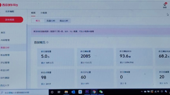170x95 pixels.
Task: Open 数据分析 in the sidebar
Action: tap(5, 48)
